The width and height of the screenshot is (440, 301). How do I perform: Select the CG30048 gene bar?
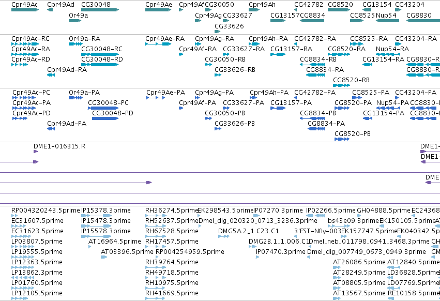(x=100, y=10)
